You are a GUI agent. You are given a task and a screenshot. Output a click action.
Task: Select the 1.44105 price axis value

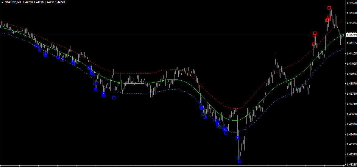click(351, 53)
